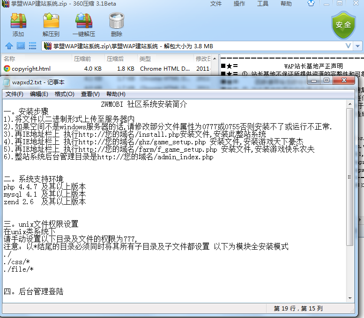The image size is (364, 318).
Task: Click the line php 4.4.7 及其以上版本
Action: 45,186
